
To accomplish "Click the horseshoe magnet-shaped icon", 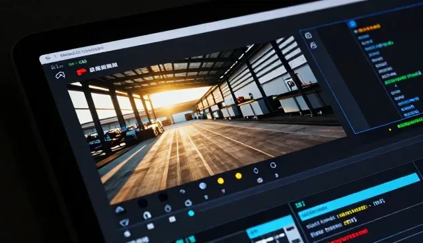I will (x=147, y=215).
